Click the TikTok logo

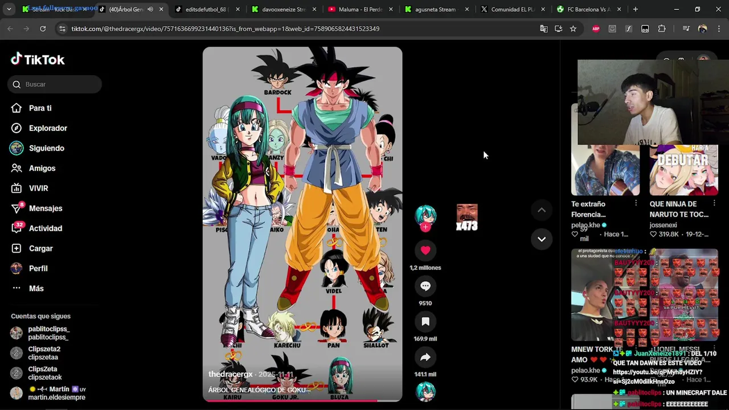pyautogui.click(x=38, y=59)
